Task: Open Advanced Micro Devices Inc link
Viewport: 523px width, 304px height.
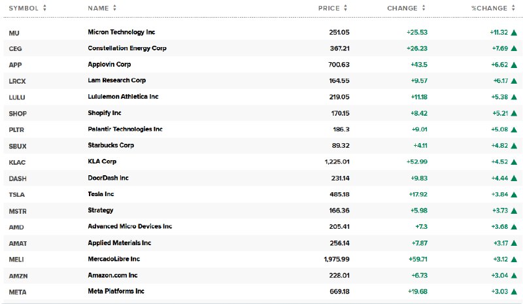Action: [x=129, y=226]
